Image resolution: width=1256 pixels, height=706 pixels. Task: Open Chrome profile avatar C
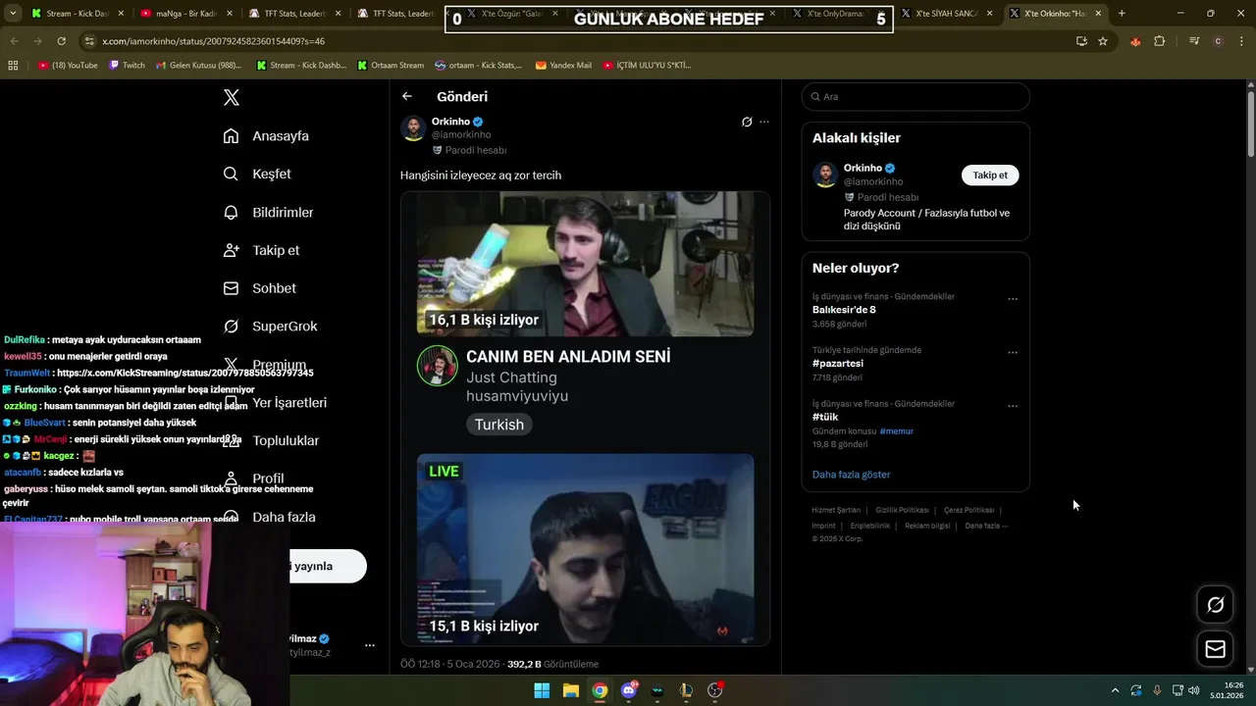1218,41
